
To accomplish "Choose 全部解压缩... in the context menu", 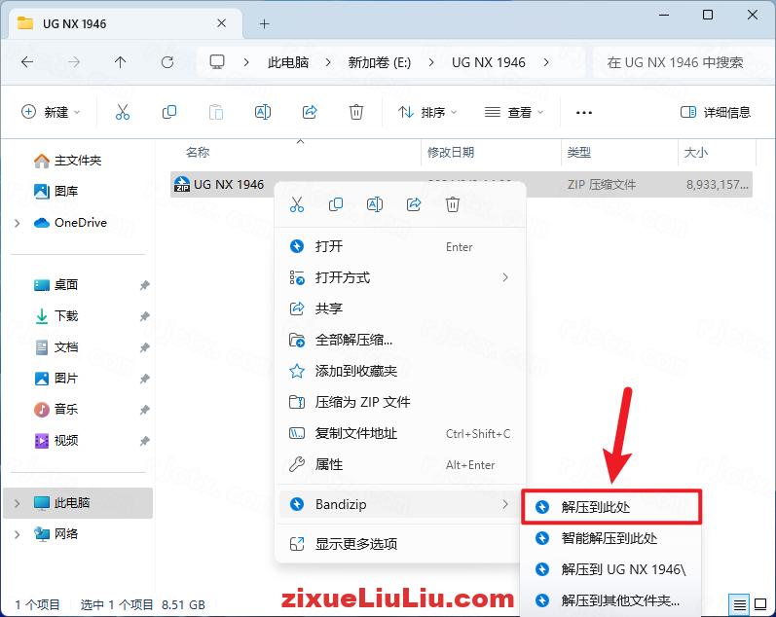I will 400,340.
